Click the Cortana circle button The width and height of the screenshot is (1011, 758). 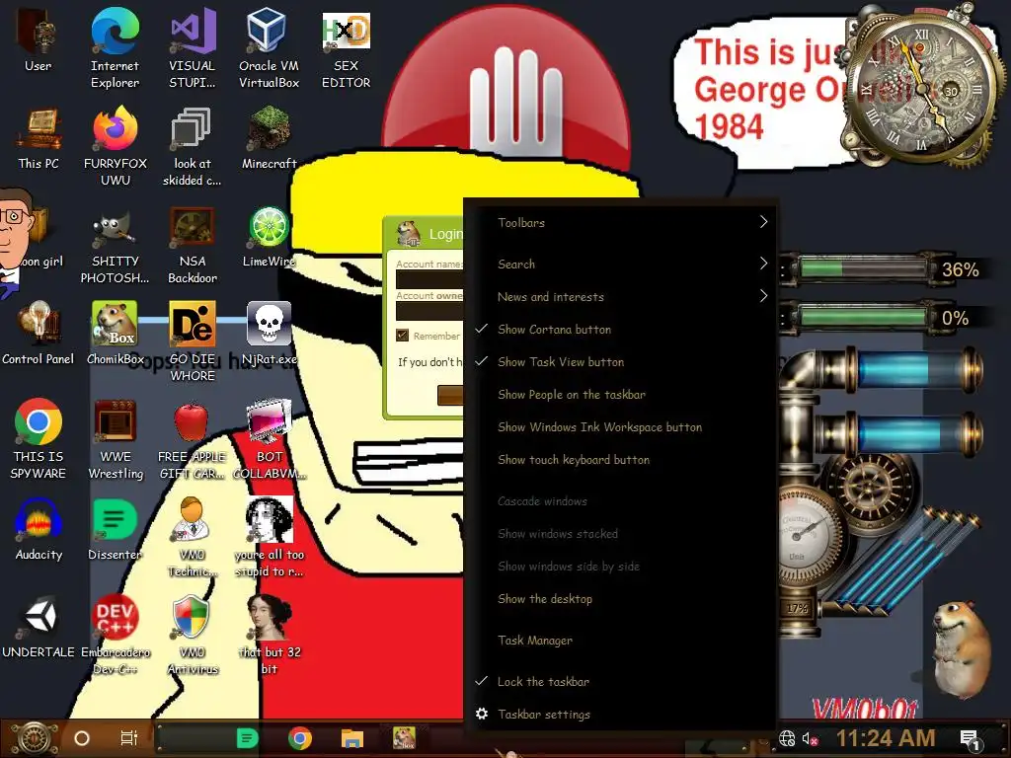tap(82, 738)
